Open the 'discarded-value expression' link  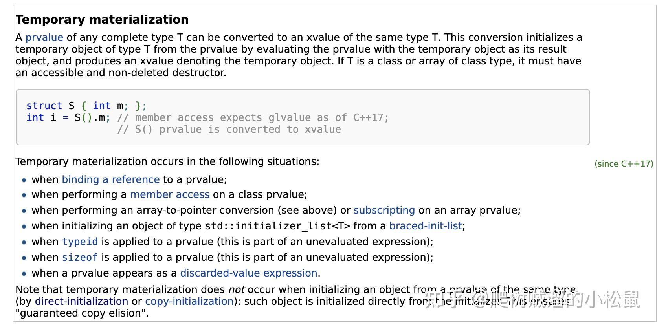coord(249,273)
